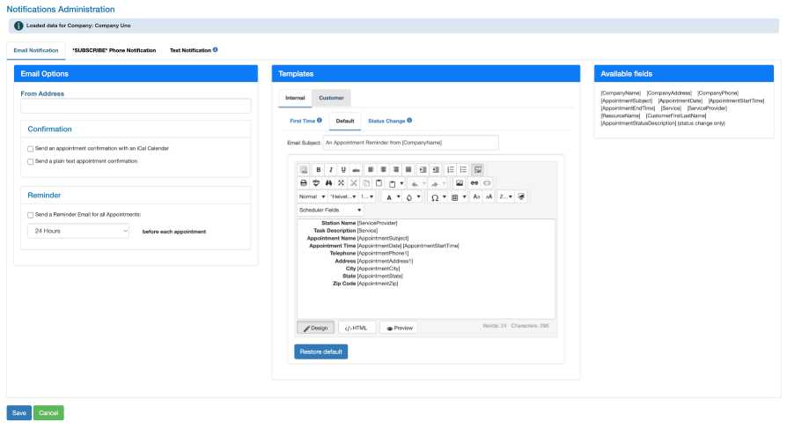Click the From Address input field
787x429 pixels.
click(135, 107)
